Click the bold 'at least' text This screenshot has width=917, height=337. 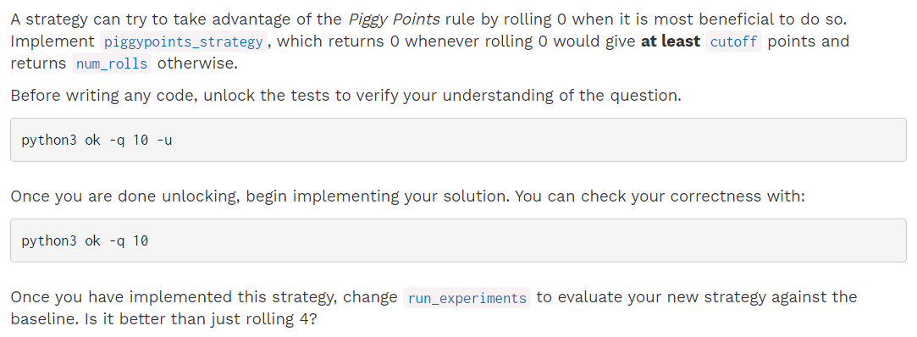(671, 41)
